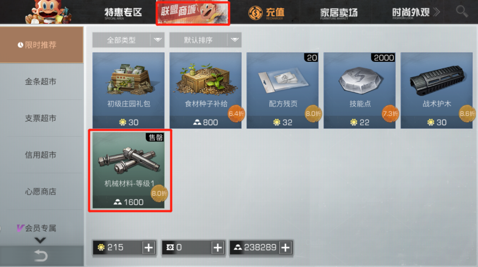Screen dimensions: 478x267
Task: Select 金条超市 in the sidebar
Action: pos(41,82)
